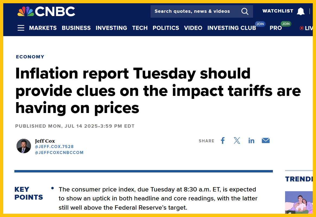Viewport: 316px width, 217px height.
Task: Open the notifications bell icon
Action: click(x=301, y=11)
